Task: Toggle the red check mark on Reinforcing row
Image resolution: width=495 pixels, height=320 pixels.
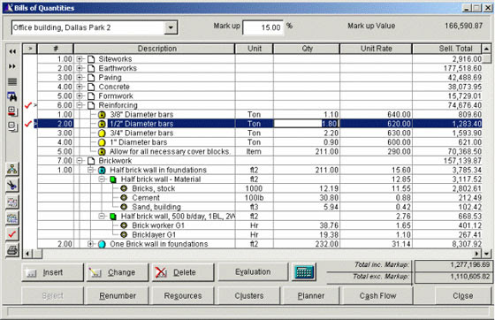Action: point(28,105)
